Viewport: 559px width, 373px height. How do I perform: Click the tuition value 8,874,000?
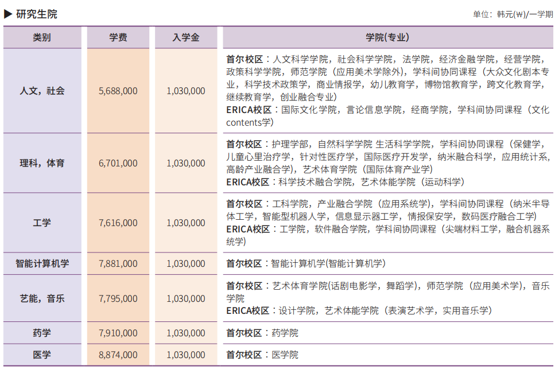[118, 355]
